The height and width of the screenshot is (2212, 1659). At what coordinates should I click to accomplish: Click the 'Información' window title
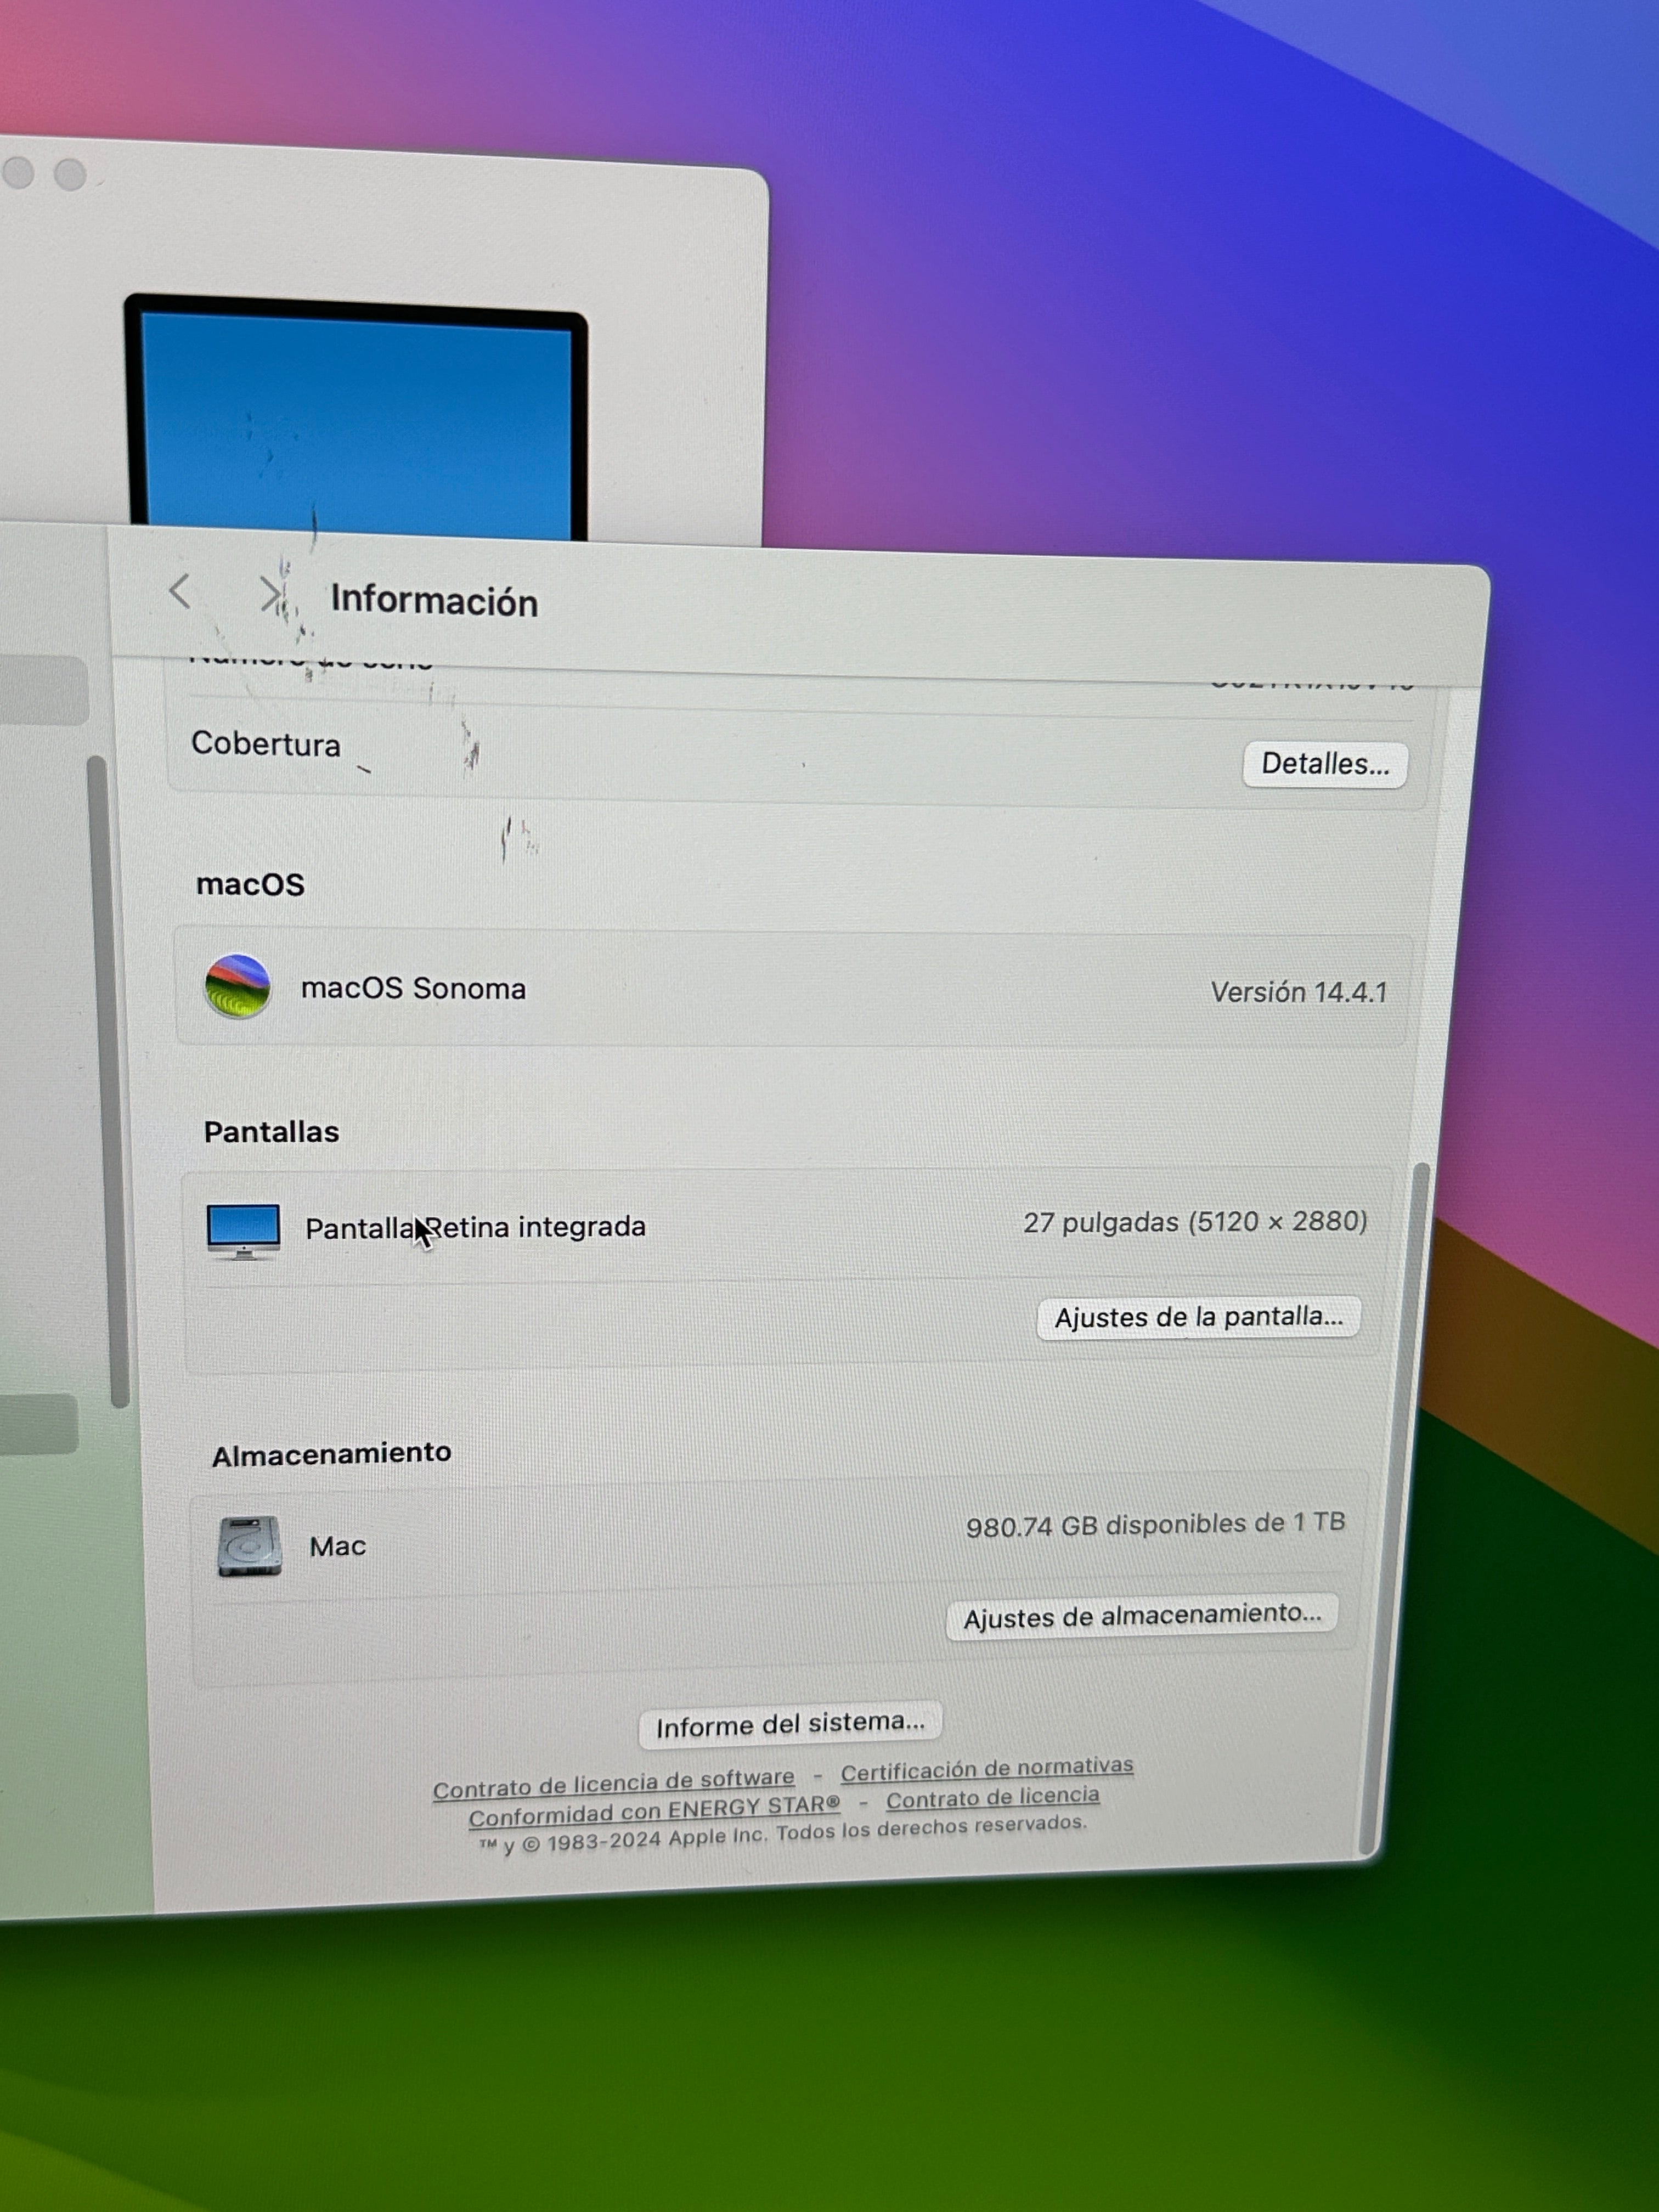point(434,601)
